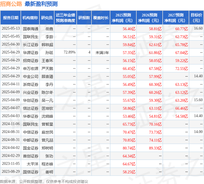
Task: Click the date 2023-08-29
Action: pos(11,171)
